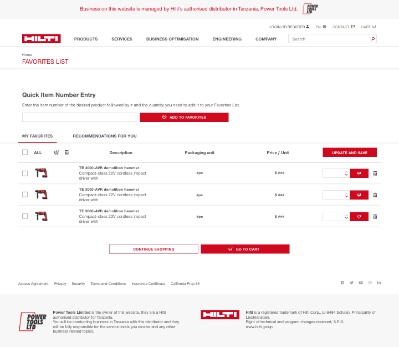Tick the checkbox for the first product row
The image size is (399, 347).
click(25, 173)
